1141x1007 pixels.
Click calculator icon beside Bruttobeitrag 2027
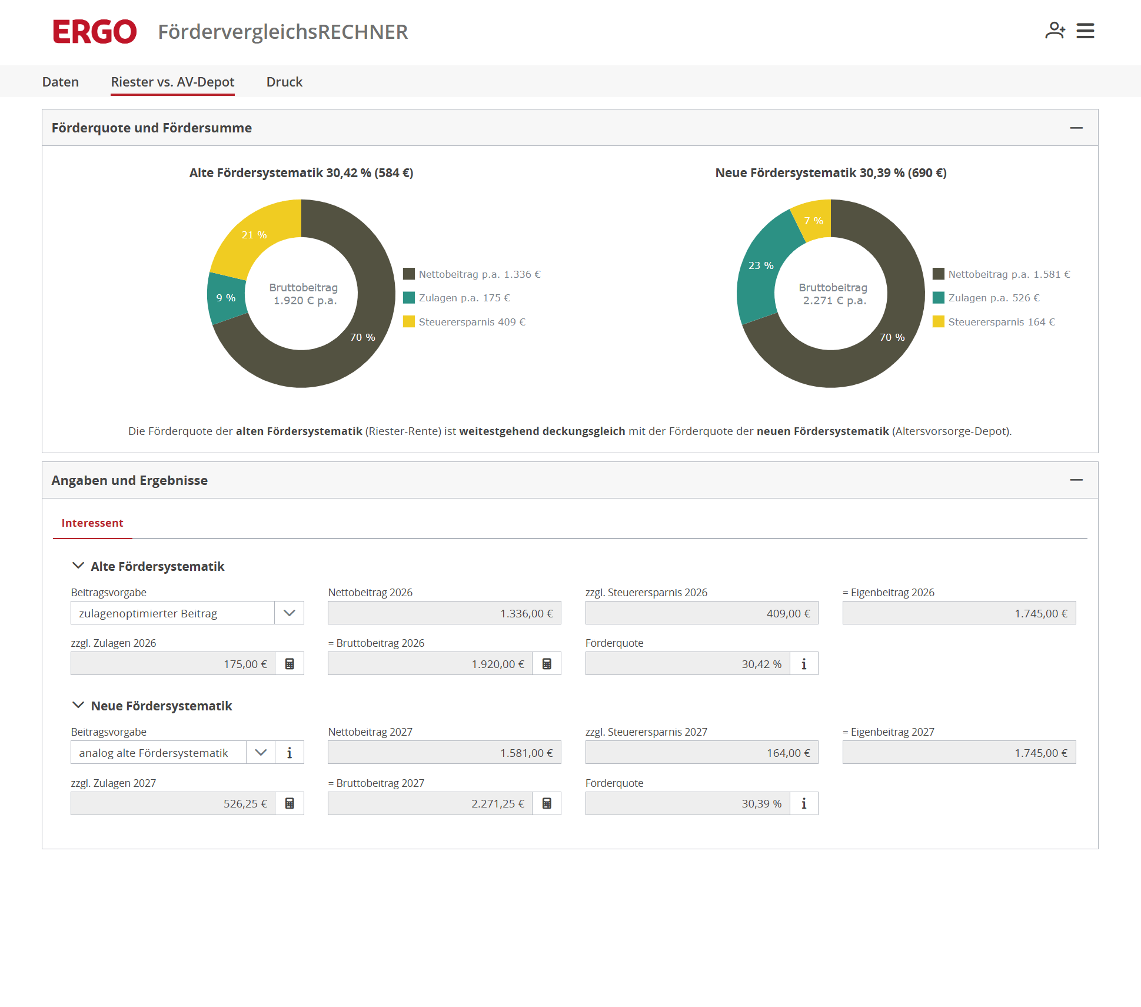547,803
